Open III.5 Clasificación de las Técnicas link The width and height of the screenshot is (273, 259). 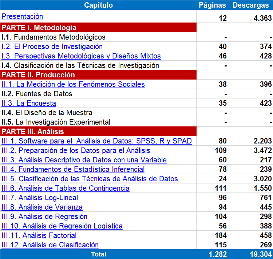point(90,179)
